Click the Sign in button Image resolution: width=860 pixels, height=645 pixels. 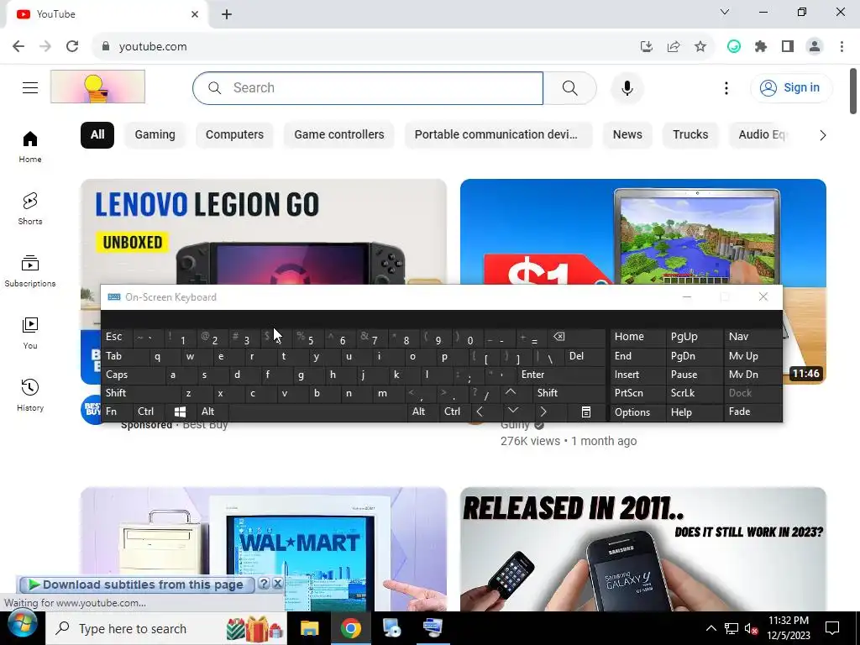point(791,87)
